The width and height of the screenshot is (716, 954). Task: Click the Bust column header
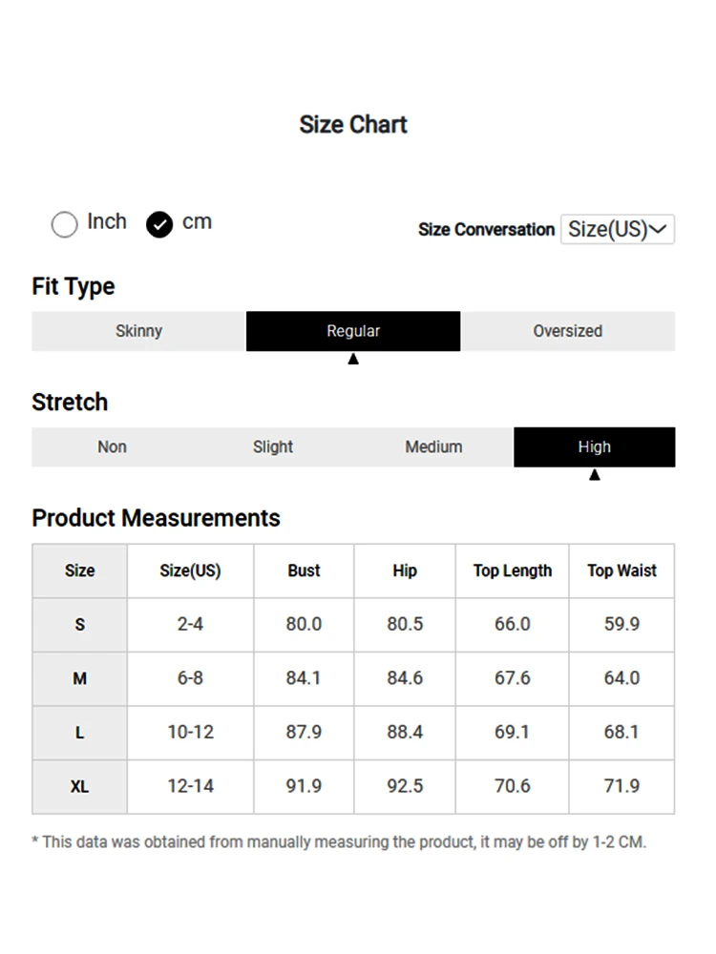pos(304,570)
